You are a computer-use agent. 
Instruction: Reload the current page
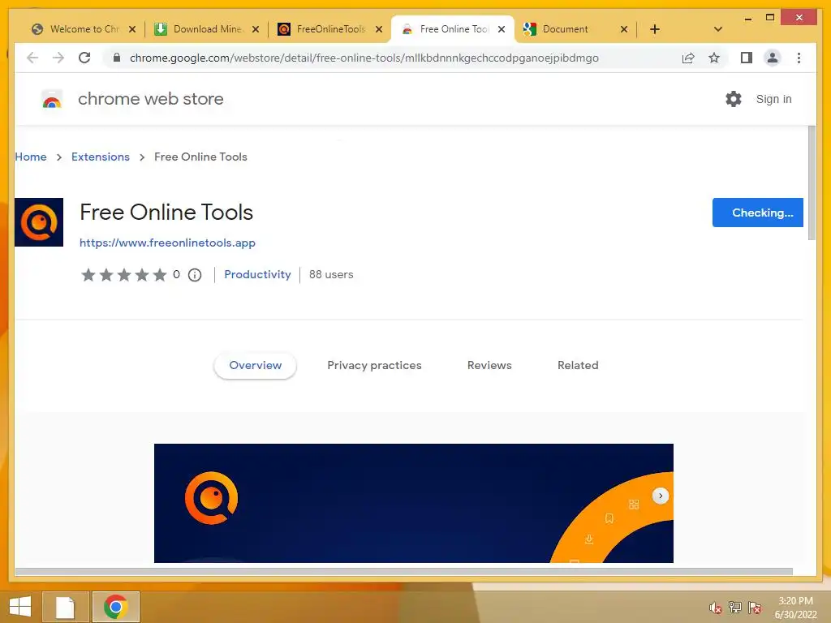coord(84,58)
